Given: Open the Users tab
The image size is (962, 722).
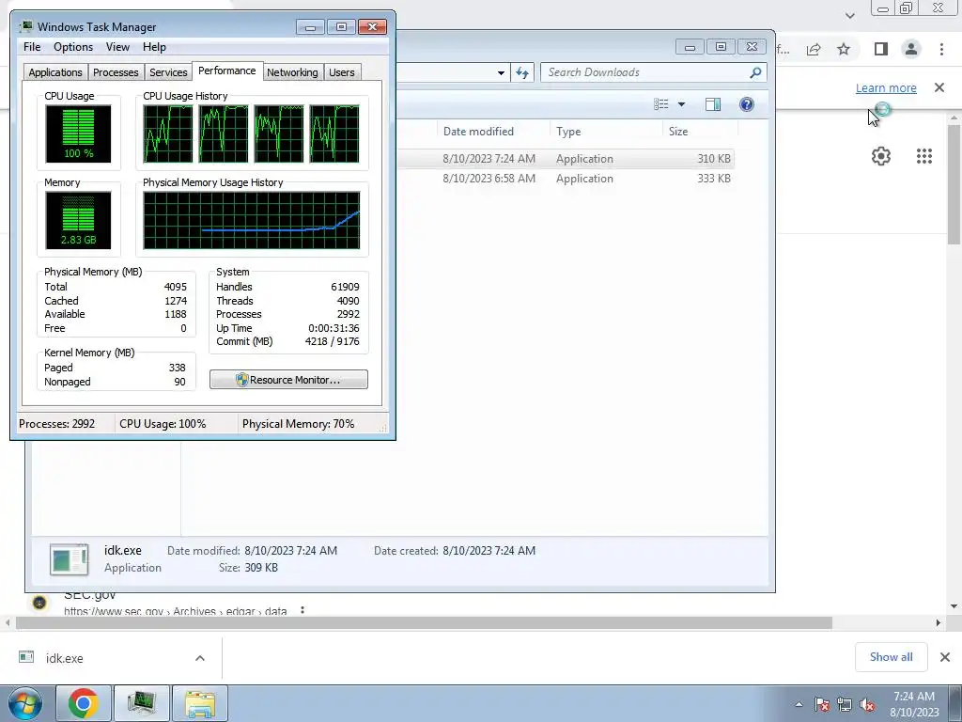Looking at the screenshot, I should click(x=342, y=72).
